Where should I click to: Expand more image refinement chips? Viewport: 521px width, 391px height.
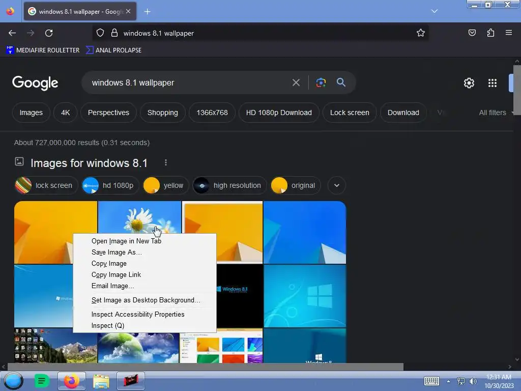tap(337, 185)
